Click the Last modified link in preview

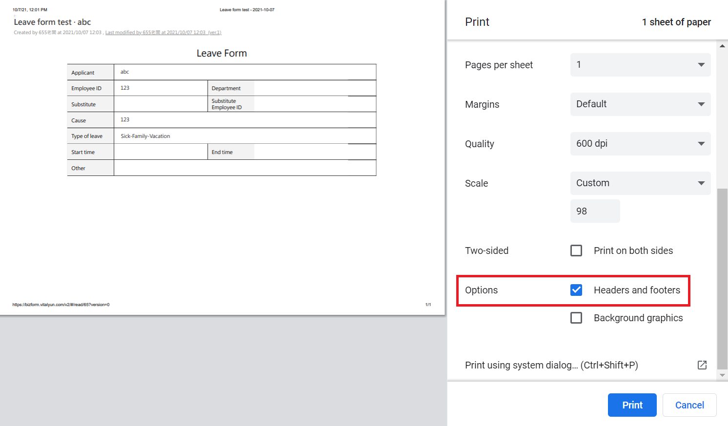(x=163, y=33)
